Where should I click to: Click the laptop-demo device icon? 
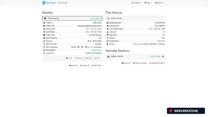pos(108,56)
